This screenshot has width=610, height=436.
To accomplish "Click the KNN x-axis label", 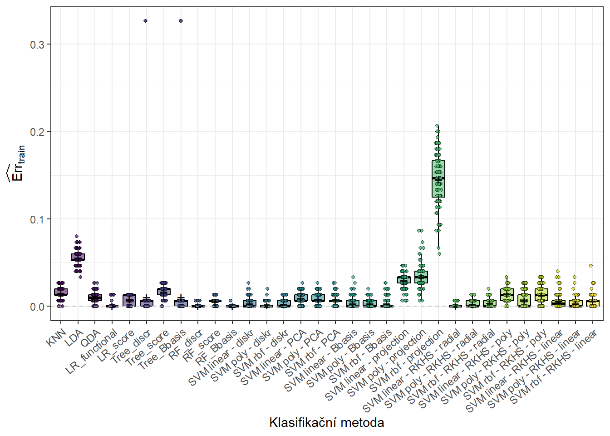I will (x=57, y=337).
